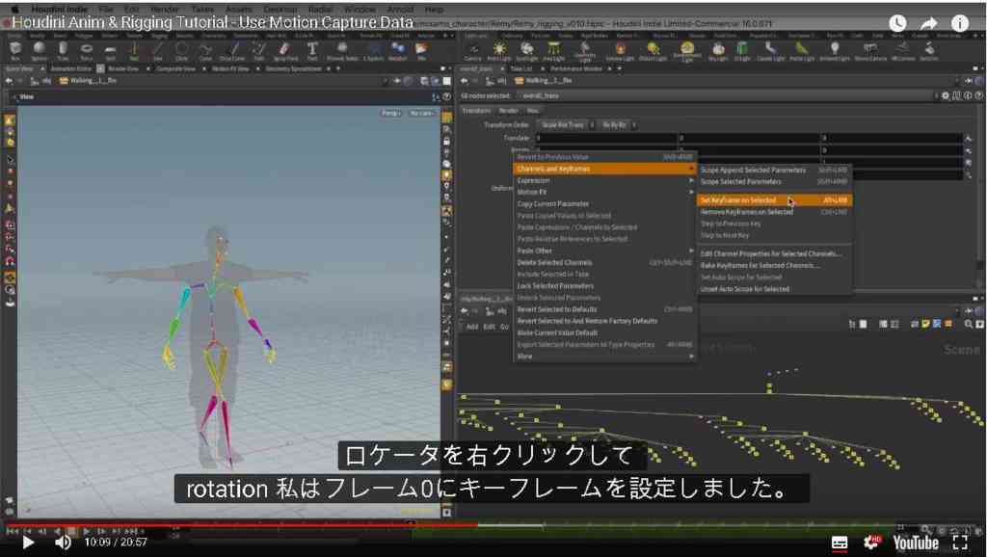This screenshot has height=557, width=987.
Task: Add a Camera from the lights shelf
Action: click(x=473, y=50)
